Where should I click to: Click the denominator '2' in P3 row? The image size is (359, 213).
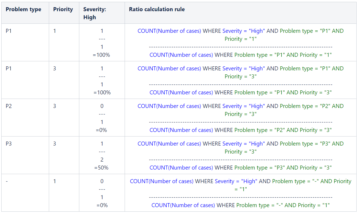click(102, 160)
